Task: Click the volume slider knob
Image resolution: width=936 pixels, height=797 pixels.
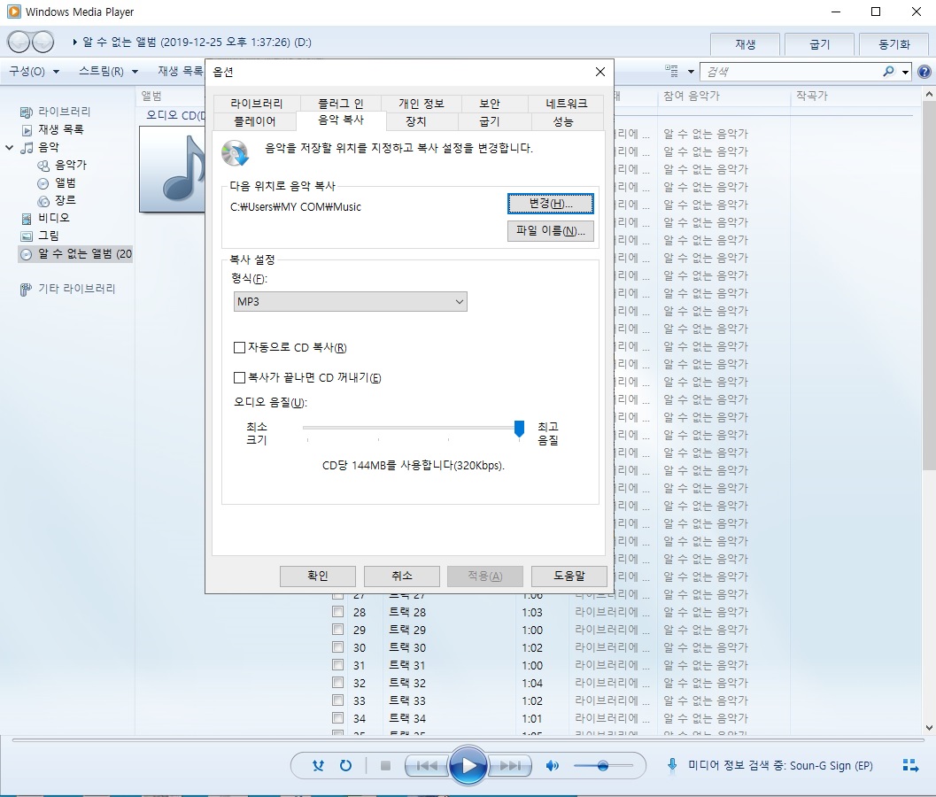Action: pos(603,766)
